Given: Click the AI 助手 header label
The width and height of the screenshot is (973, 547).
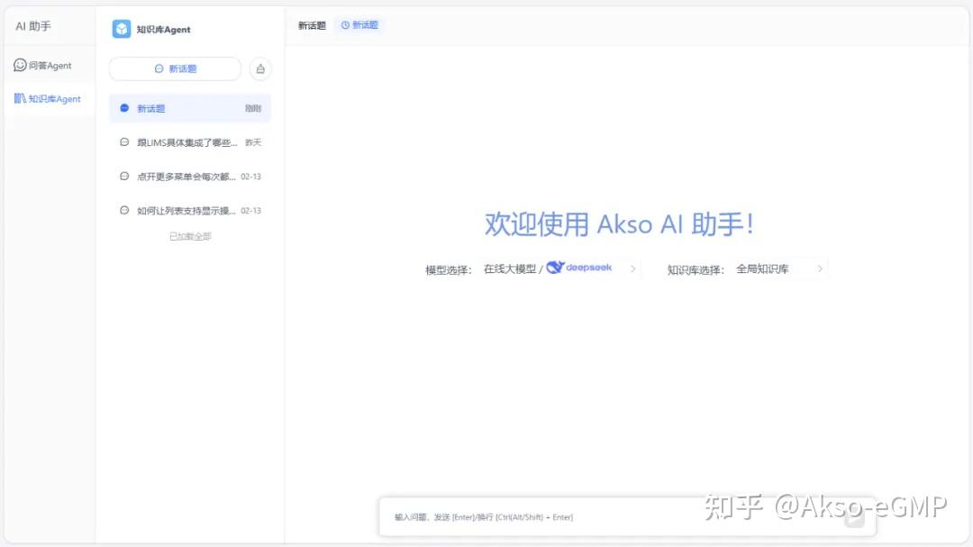Looking at the screenshot, I should pyautogui.click(x=32, y=25).
